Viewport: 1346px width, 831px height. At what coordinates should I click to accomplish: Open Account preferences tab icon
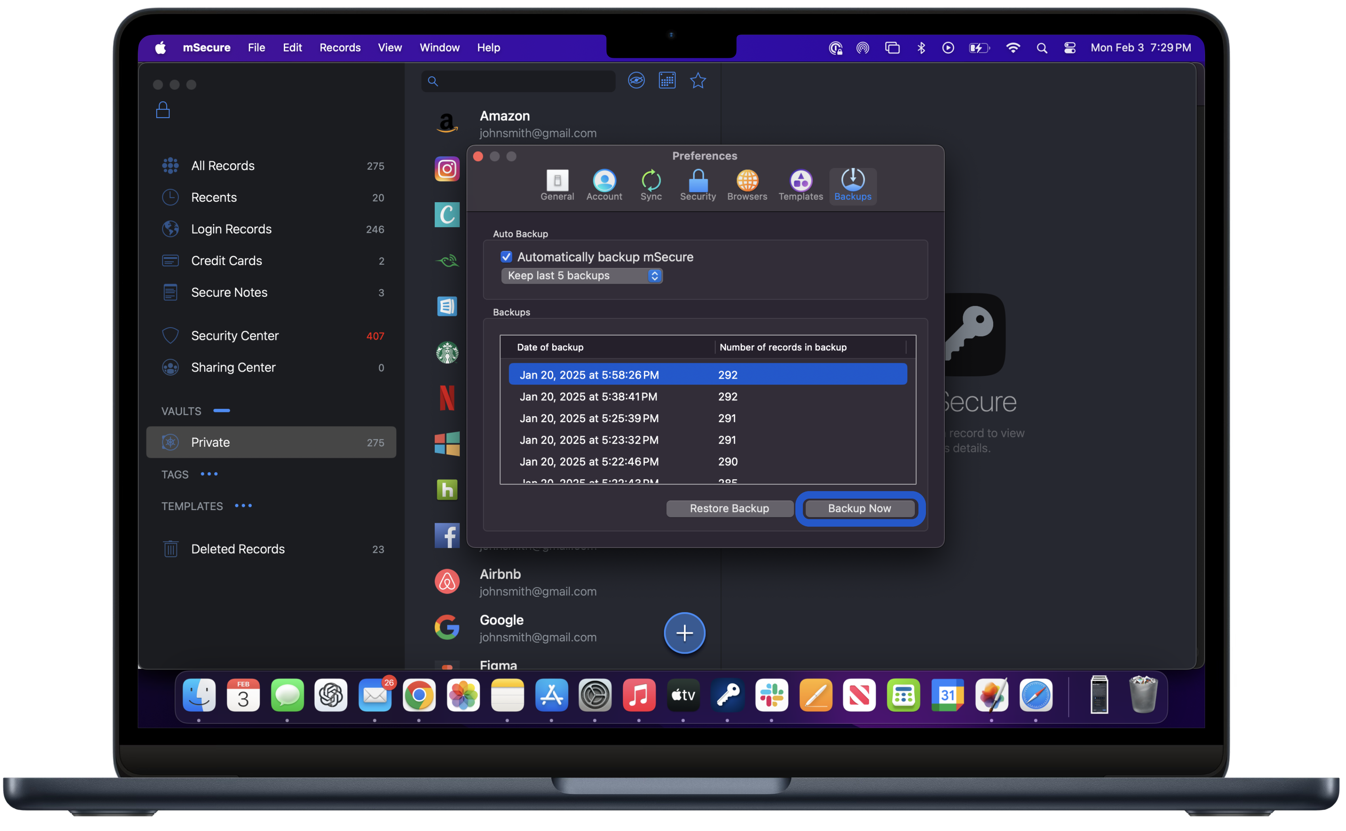(x=604, y=181)
